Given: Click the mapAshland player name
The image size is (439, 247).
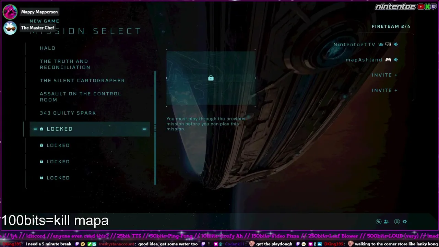Looking at the screenshot, I should pyautogui.click(x=364, y=60).
